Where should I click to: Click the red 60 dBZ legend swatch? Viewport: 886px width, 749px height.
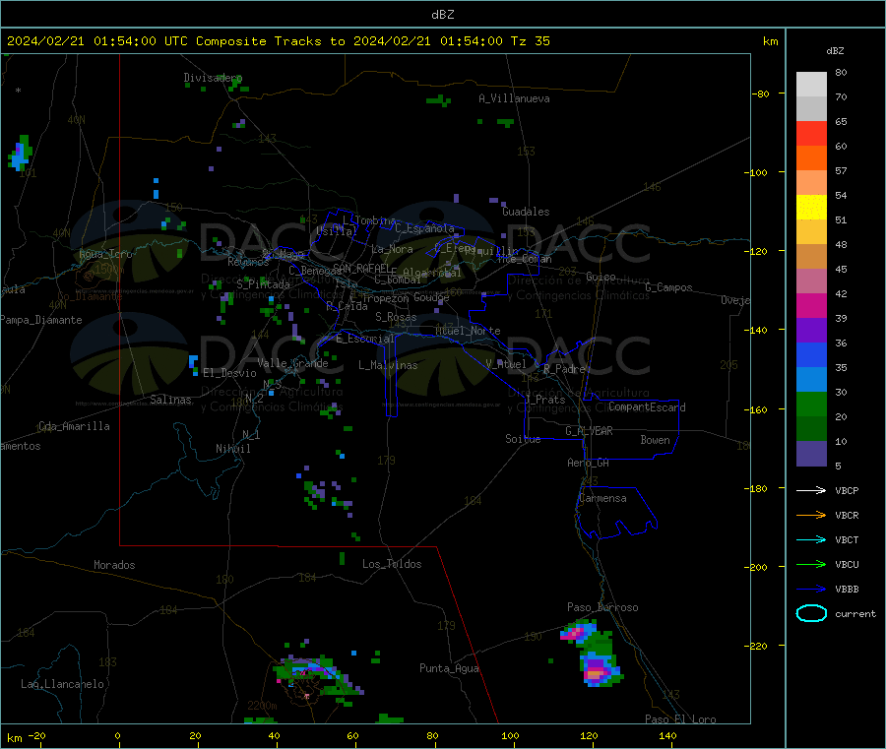click(811, 133)
